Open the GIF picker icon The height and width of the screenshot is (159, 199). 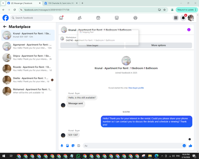79,146
